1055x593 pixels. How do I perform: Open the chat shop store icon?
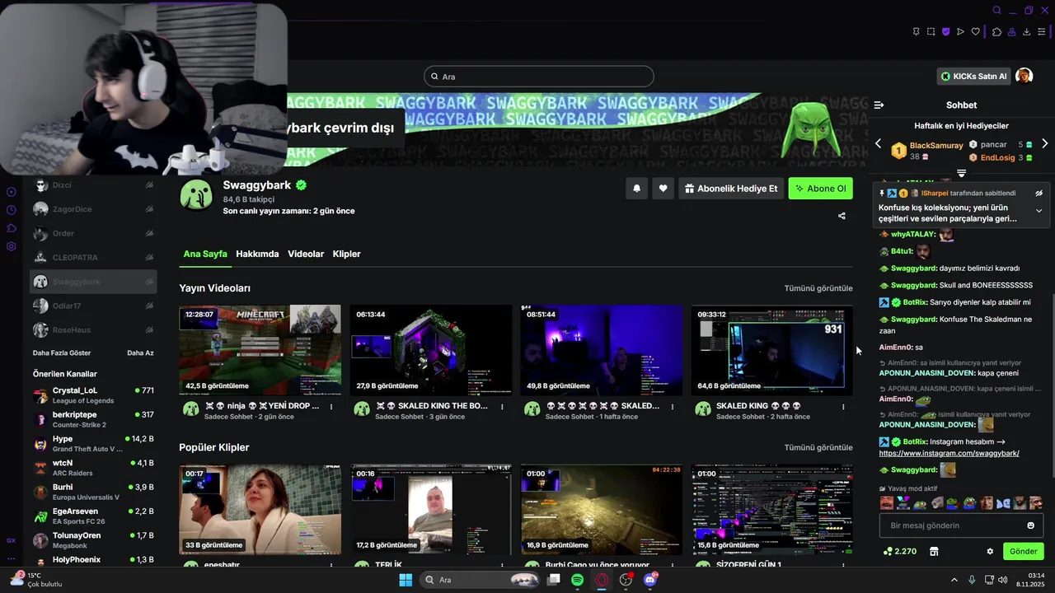point(934,551)
